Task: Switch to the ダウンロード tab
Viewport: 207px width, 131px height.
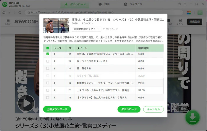Action: (75, 4)
